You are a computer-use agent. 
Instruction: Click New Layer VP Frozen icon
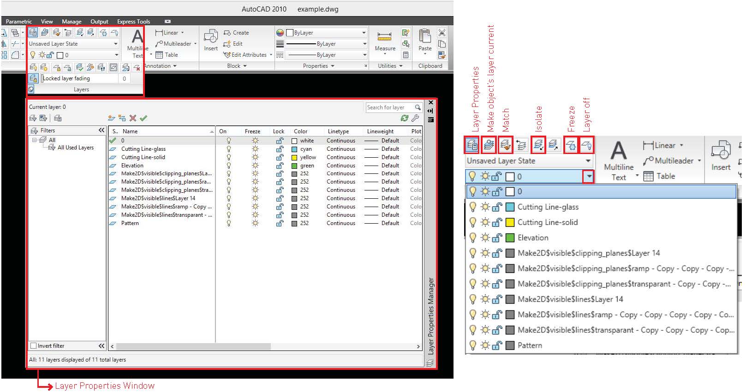pyautogui.click(x=122, y=118)
